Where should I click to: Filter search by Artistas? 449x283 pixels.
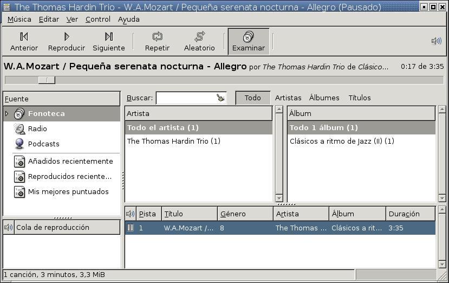click(288, 98)
